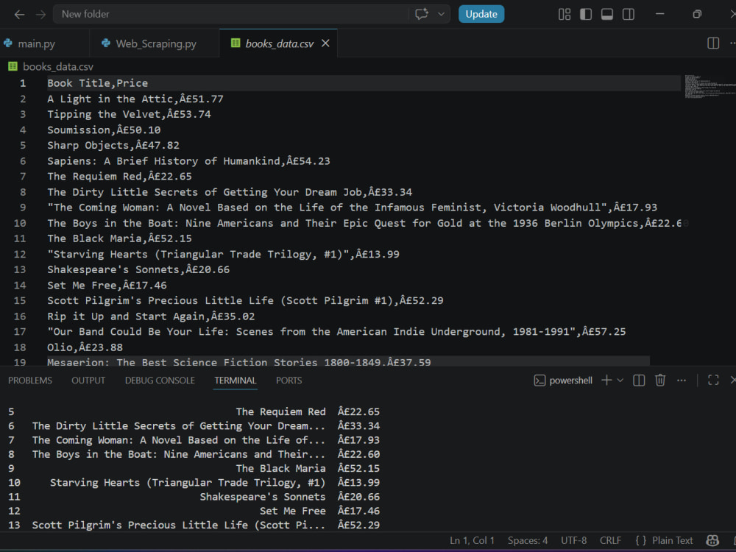Viewport: 736px width, 552px height.
Task: Minimize the VS Code window
Action: coord(660,14)
